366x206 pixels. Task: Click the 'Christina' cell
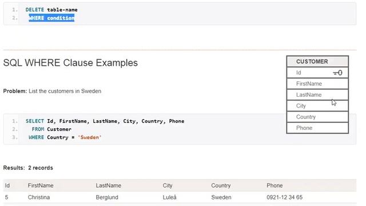click(x=39, y=197)
